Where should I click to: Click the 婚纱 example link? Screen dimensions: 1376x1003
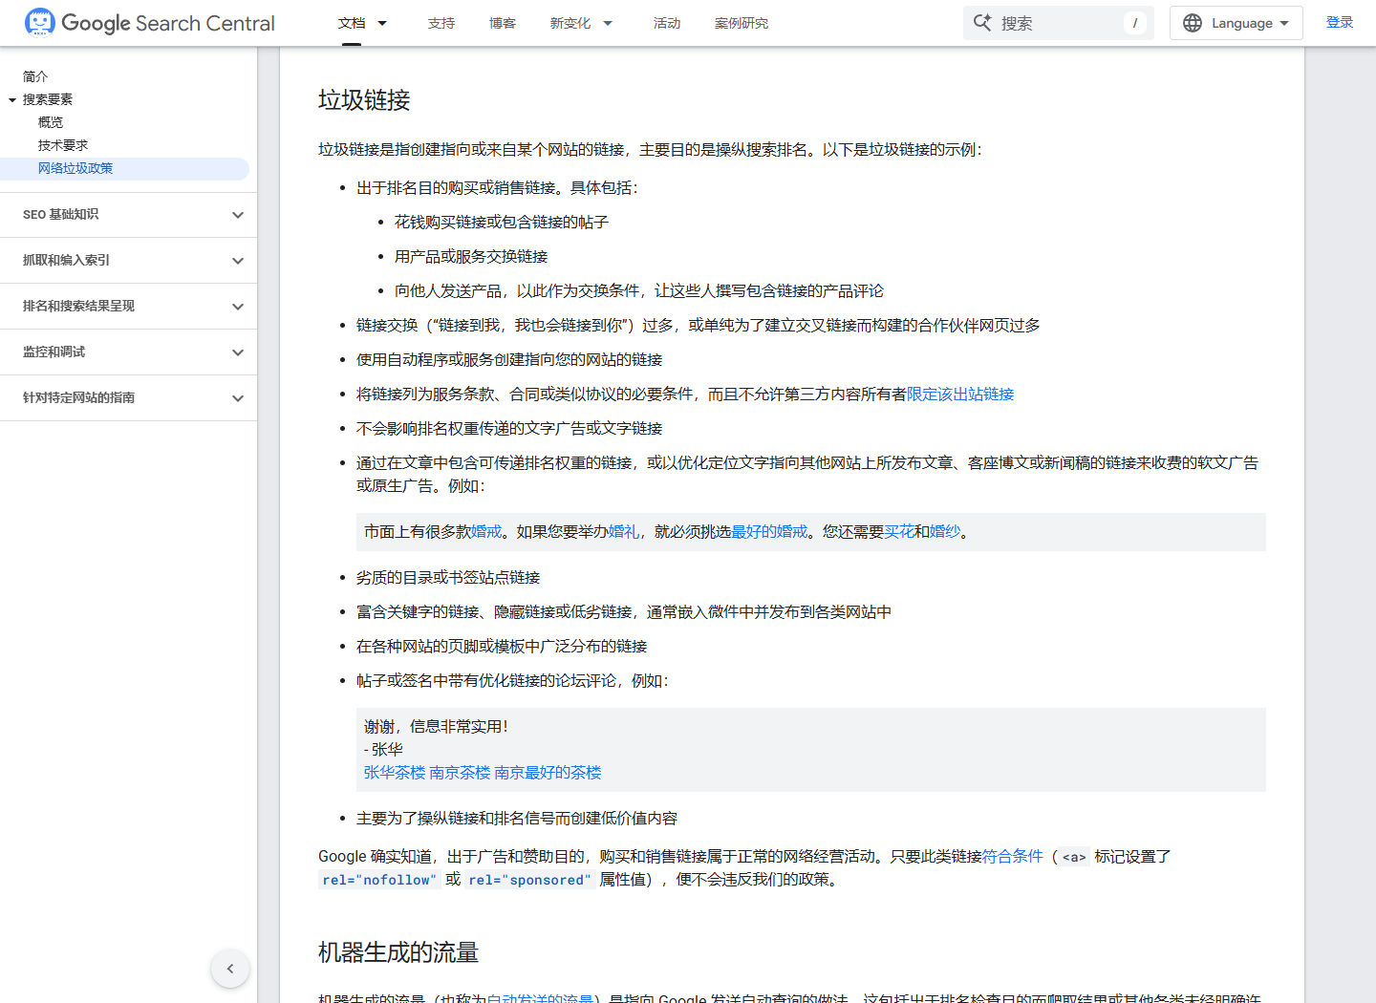(945, 532)
